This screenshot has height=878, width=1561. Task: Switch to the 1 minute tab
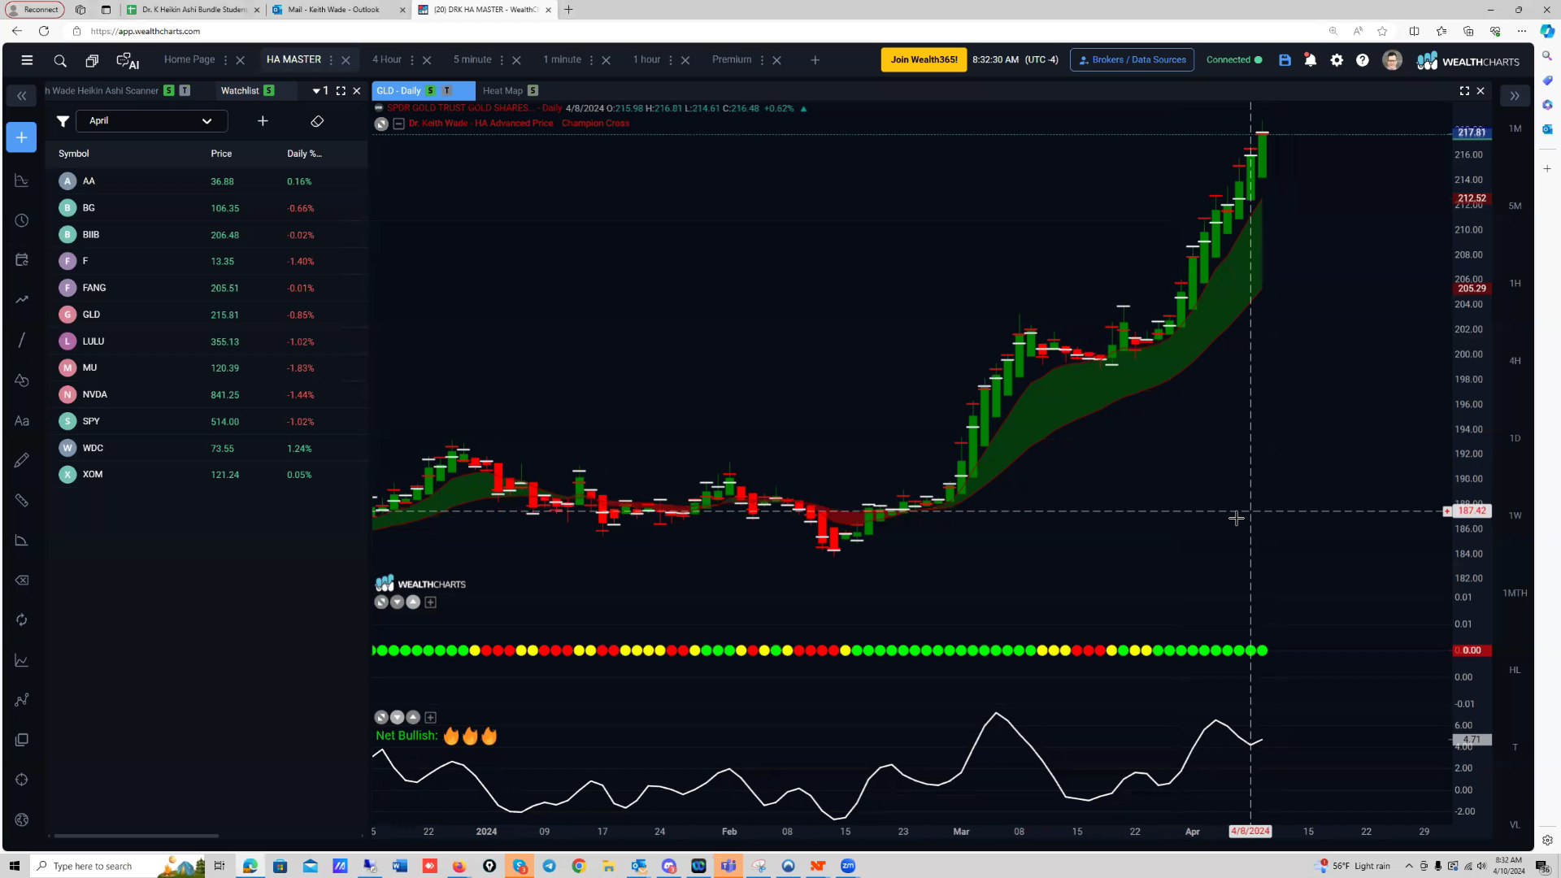tap(562, 59)
